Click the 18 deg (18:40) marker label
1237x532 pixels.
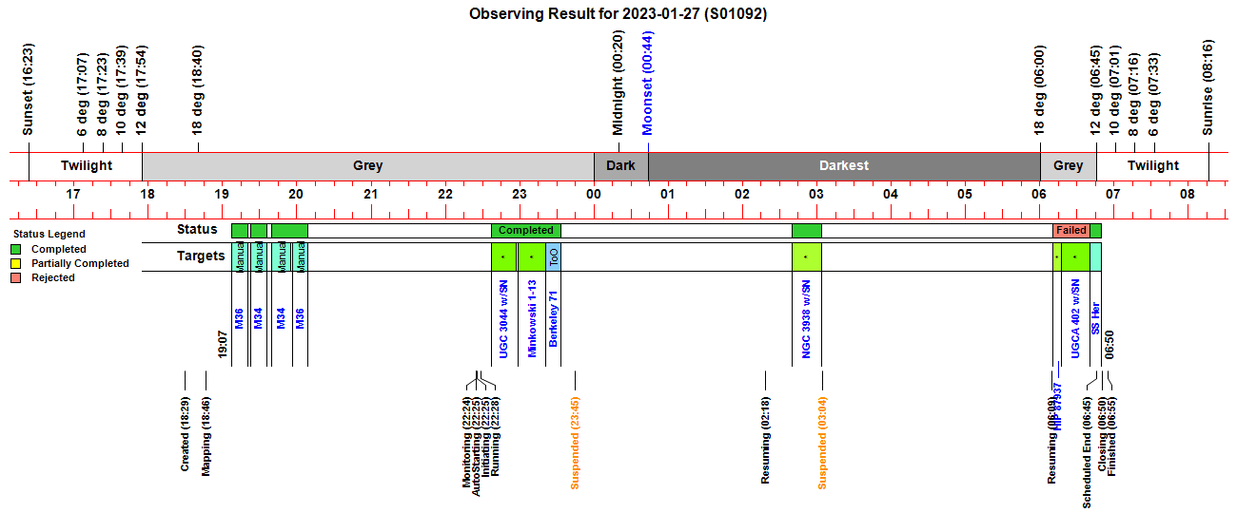point(198,90)
